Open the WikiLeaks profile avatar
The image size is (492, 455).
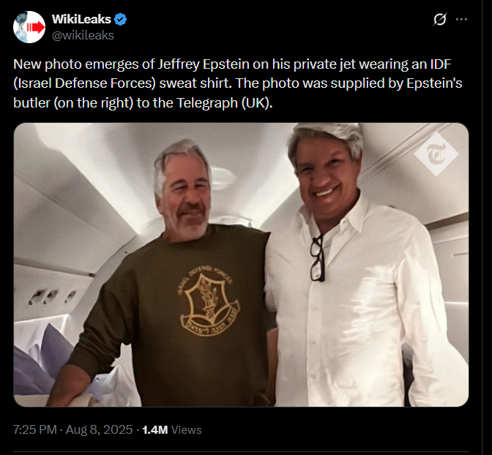point(29,27)
